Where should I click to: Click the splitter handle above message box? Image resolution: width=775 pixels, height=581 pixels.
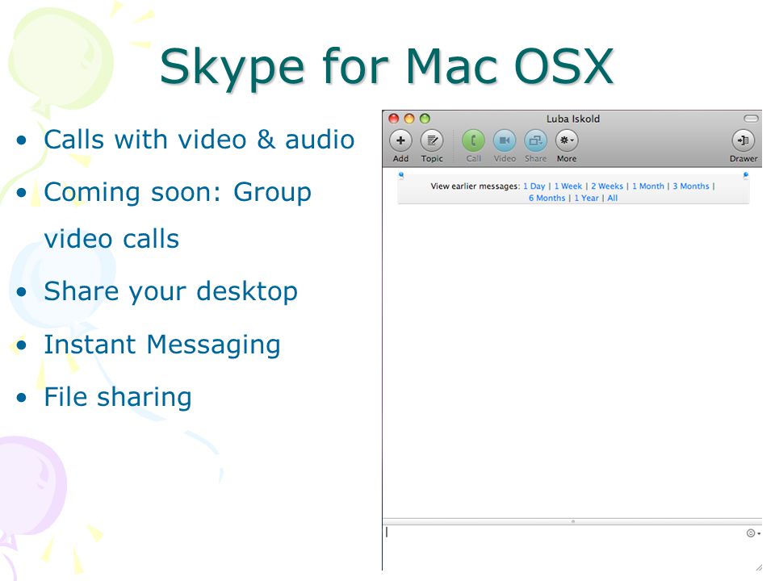coord(573,521)
